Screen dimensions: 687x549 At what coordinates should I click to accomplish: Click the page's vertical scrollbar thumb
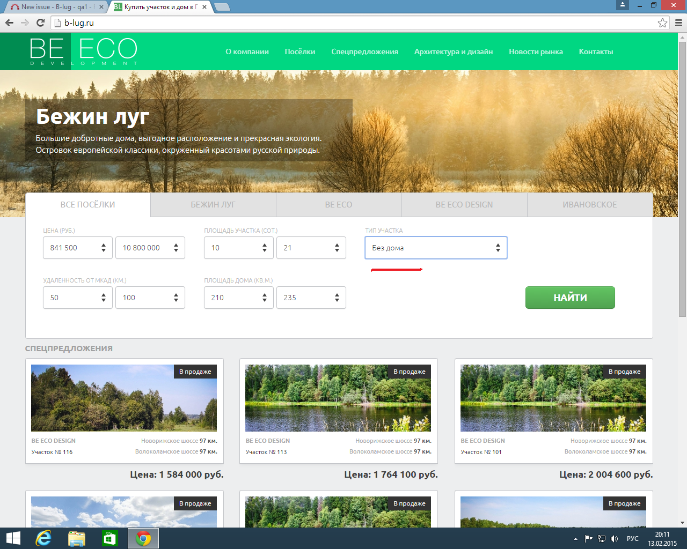pos(682,177)
